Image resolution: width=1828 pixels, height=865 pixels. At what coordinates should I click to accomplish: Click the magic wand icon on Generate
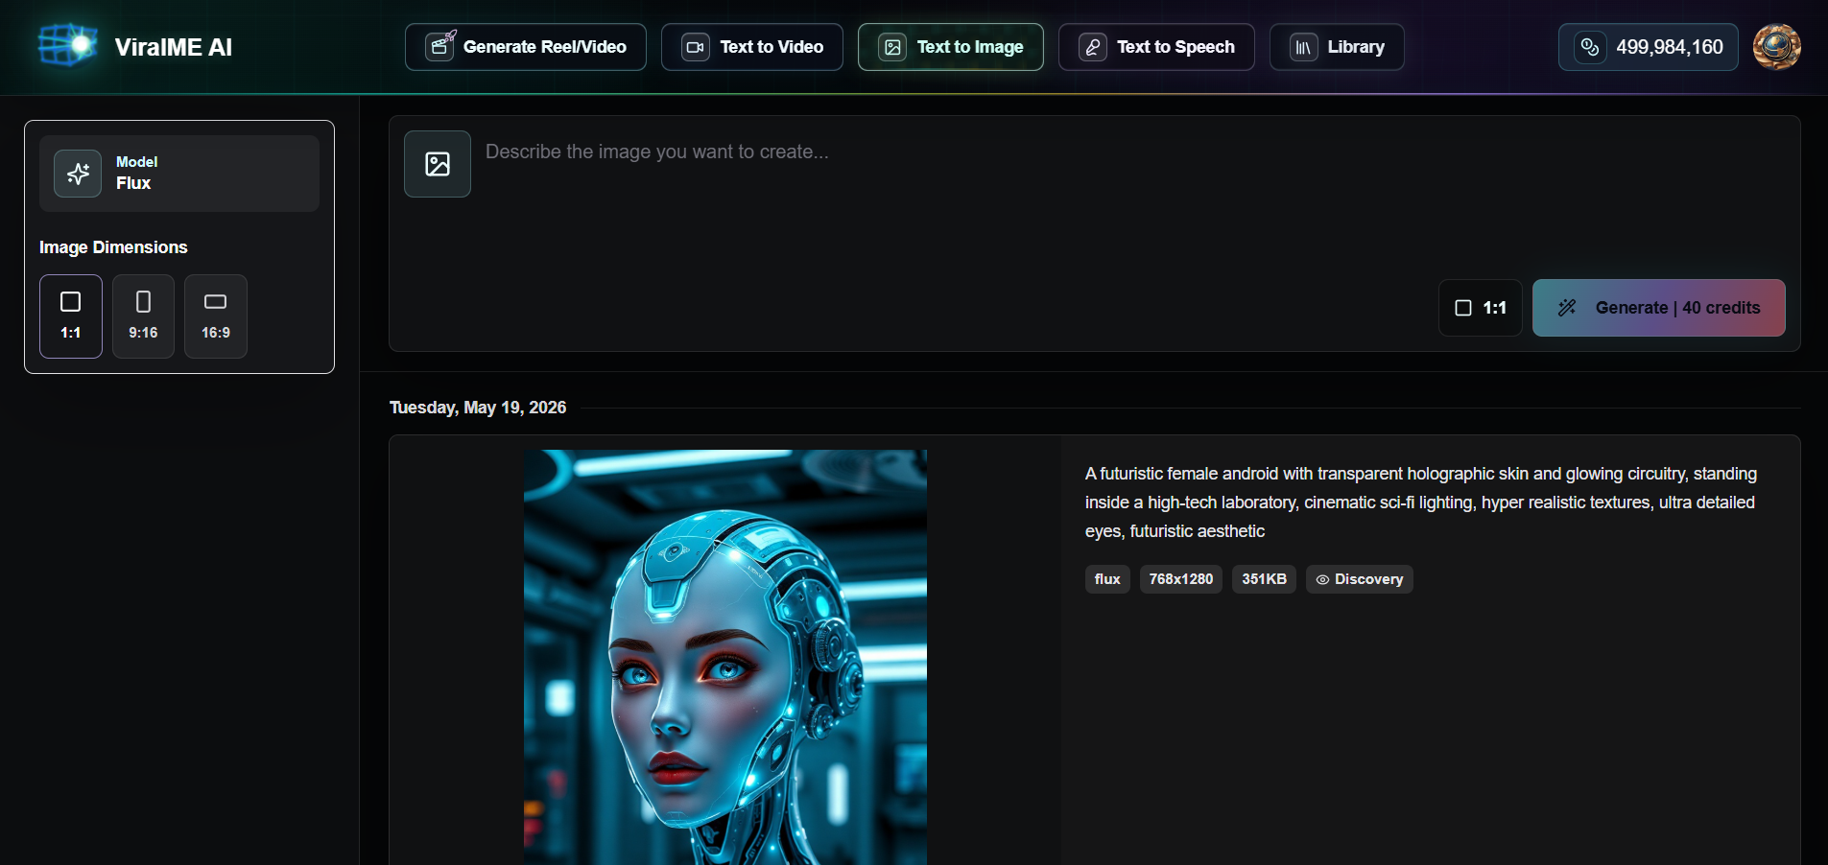coord(1567,308)
